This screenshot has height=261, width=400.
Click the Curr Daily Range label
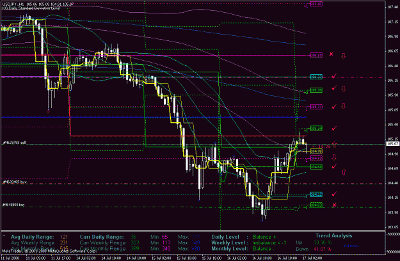pos(102,237)
